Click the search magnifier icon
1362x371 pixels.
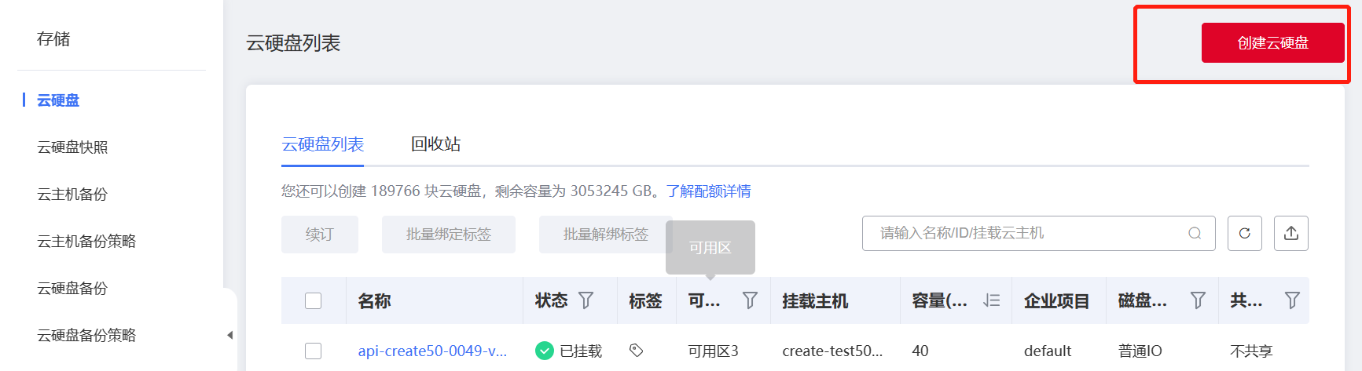1195,233
